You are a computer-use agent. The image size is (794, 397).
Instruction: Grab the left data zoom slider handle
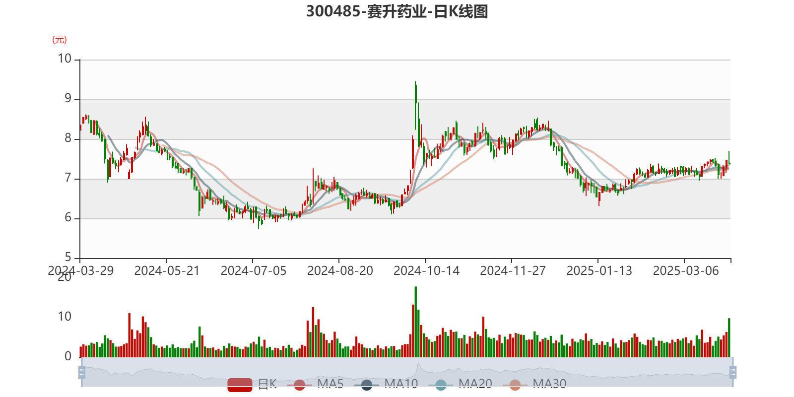[82, 372]
